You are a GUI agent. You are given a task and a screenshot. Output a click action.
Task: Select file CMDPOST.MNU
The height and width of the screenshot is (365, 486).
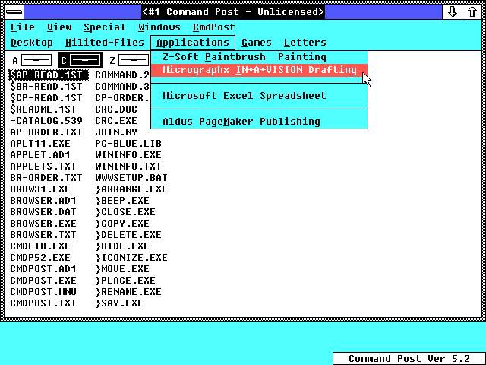click(x=43, y=292)
